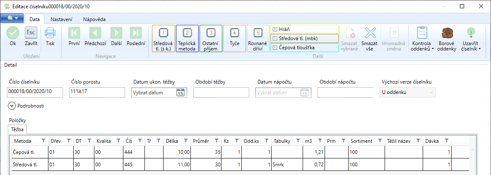This screenshot has width=491, height=175.
Task: Navigate to Další record
Action: click(116, 33)
